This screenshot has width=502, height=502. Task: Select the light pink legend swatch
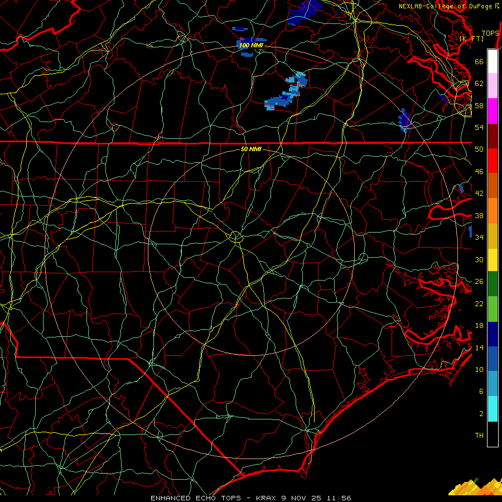[493, 85]
